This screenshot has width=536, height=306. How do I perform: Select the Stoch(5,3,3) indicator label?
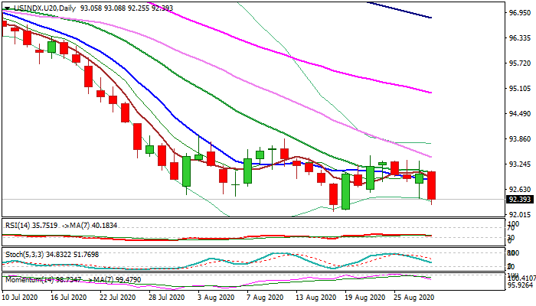pyautogui.click(x=22, y=253)
